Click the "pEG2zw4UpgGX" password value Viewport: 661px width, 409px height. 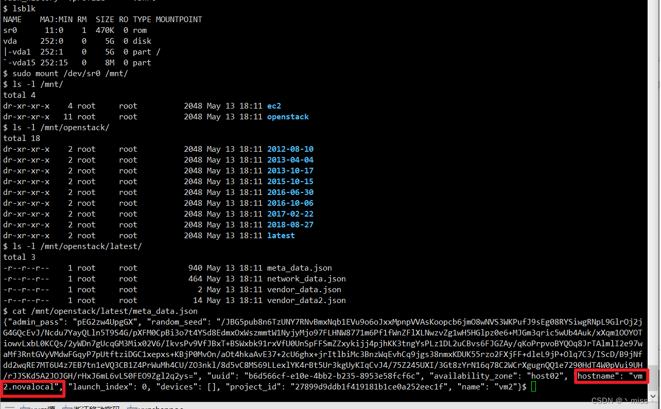tap(105, 322)
